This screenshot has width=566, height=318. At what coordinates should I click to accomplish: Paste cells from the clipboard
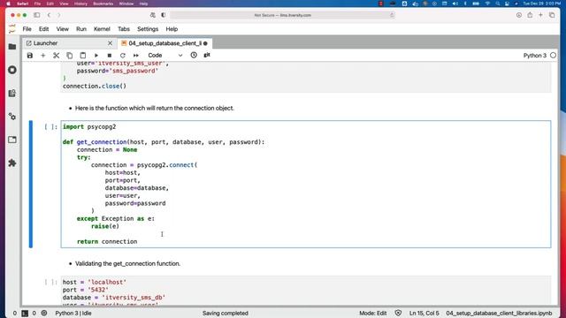(82, 56)
